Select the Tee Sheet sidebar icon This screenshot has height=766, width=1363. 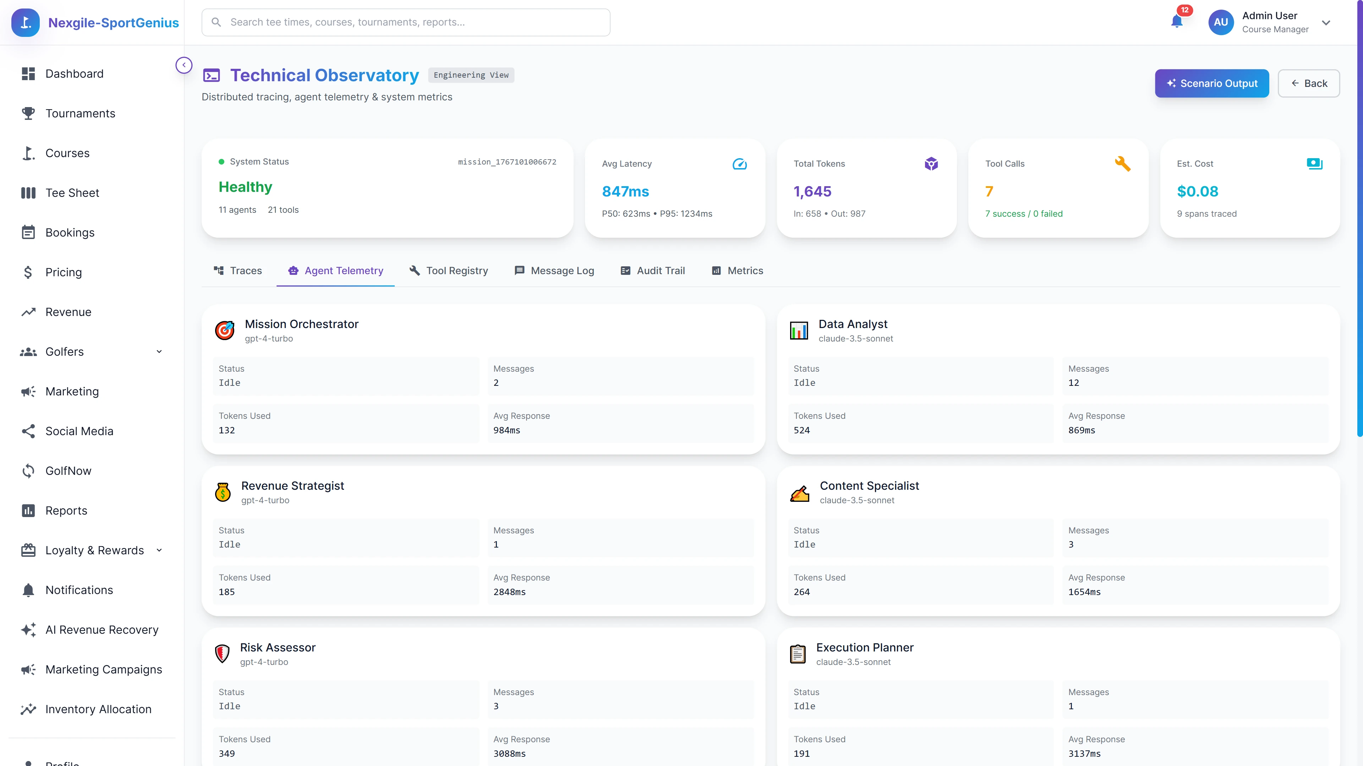pyautogui.click(x=28, y=193)
